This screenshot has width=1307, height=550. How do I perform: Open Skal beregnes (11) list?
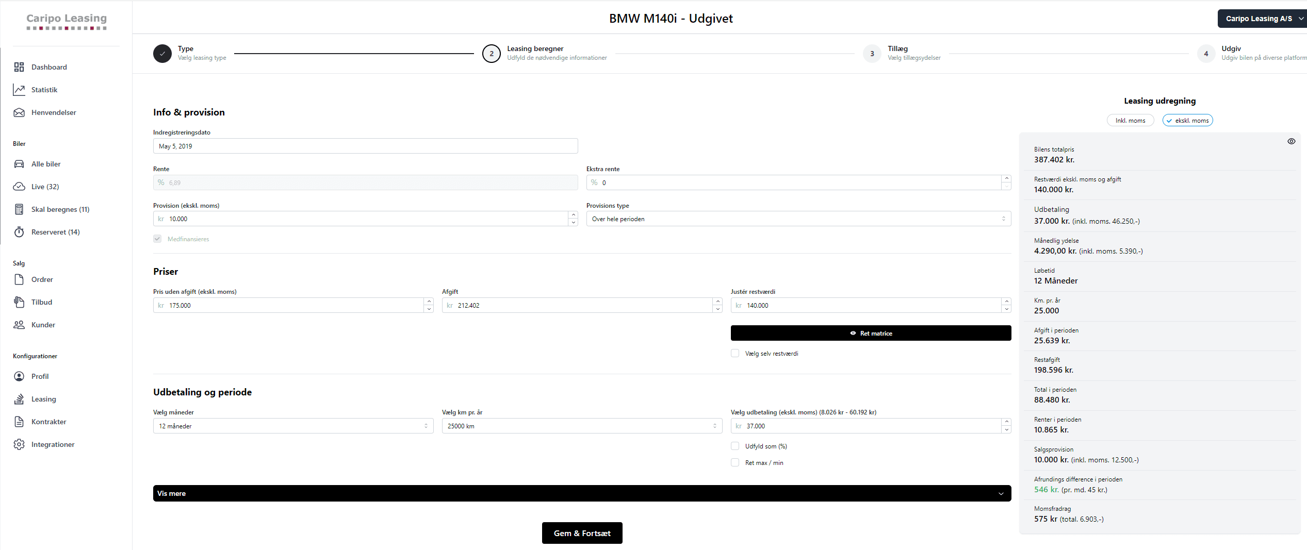(60, 209)
